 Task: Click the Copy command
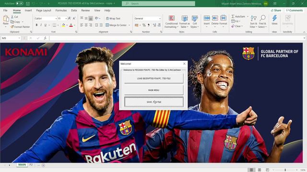15,22
